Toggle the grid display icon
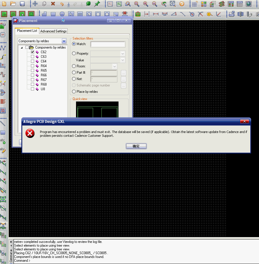Screen dimensions: 259x264 195,4
